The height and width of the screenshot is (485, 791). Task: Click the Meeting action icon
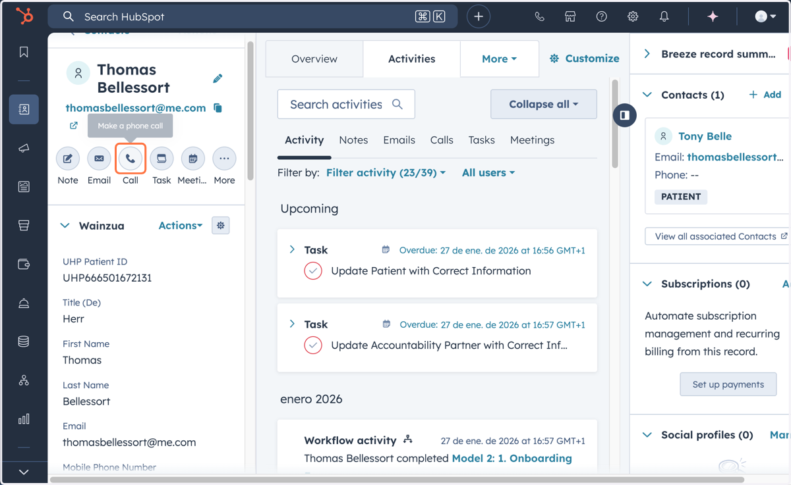tap(192, 159)
